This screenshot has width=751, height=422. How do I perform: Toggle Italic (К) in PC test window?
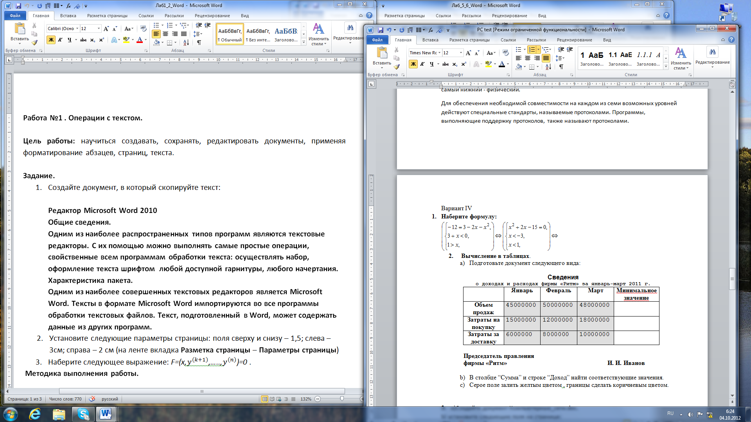tap(422, 64)
